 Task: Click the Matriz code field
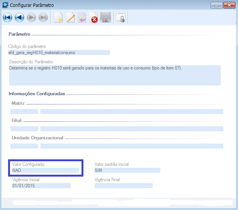pyautogui.click(x=24, y=111)
